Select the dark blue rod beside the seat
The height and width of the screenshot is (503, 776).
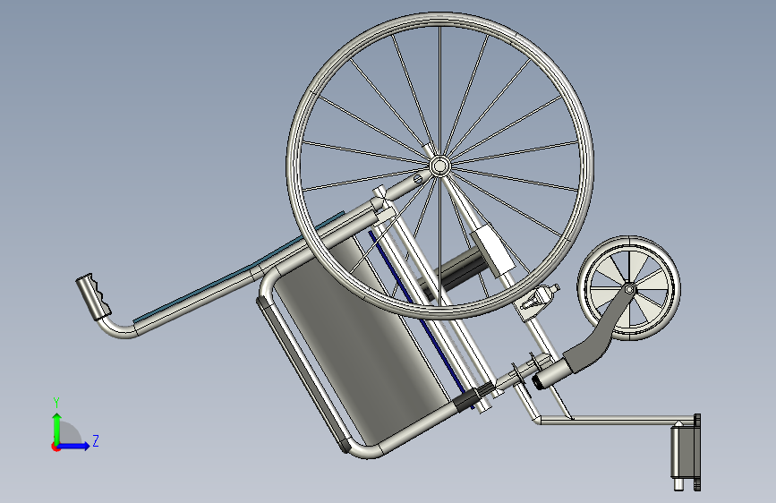click(421, 320)
